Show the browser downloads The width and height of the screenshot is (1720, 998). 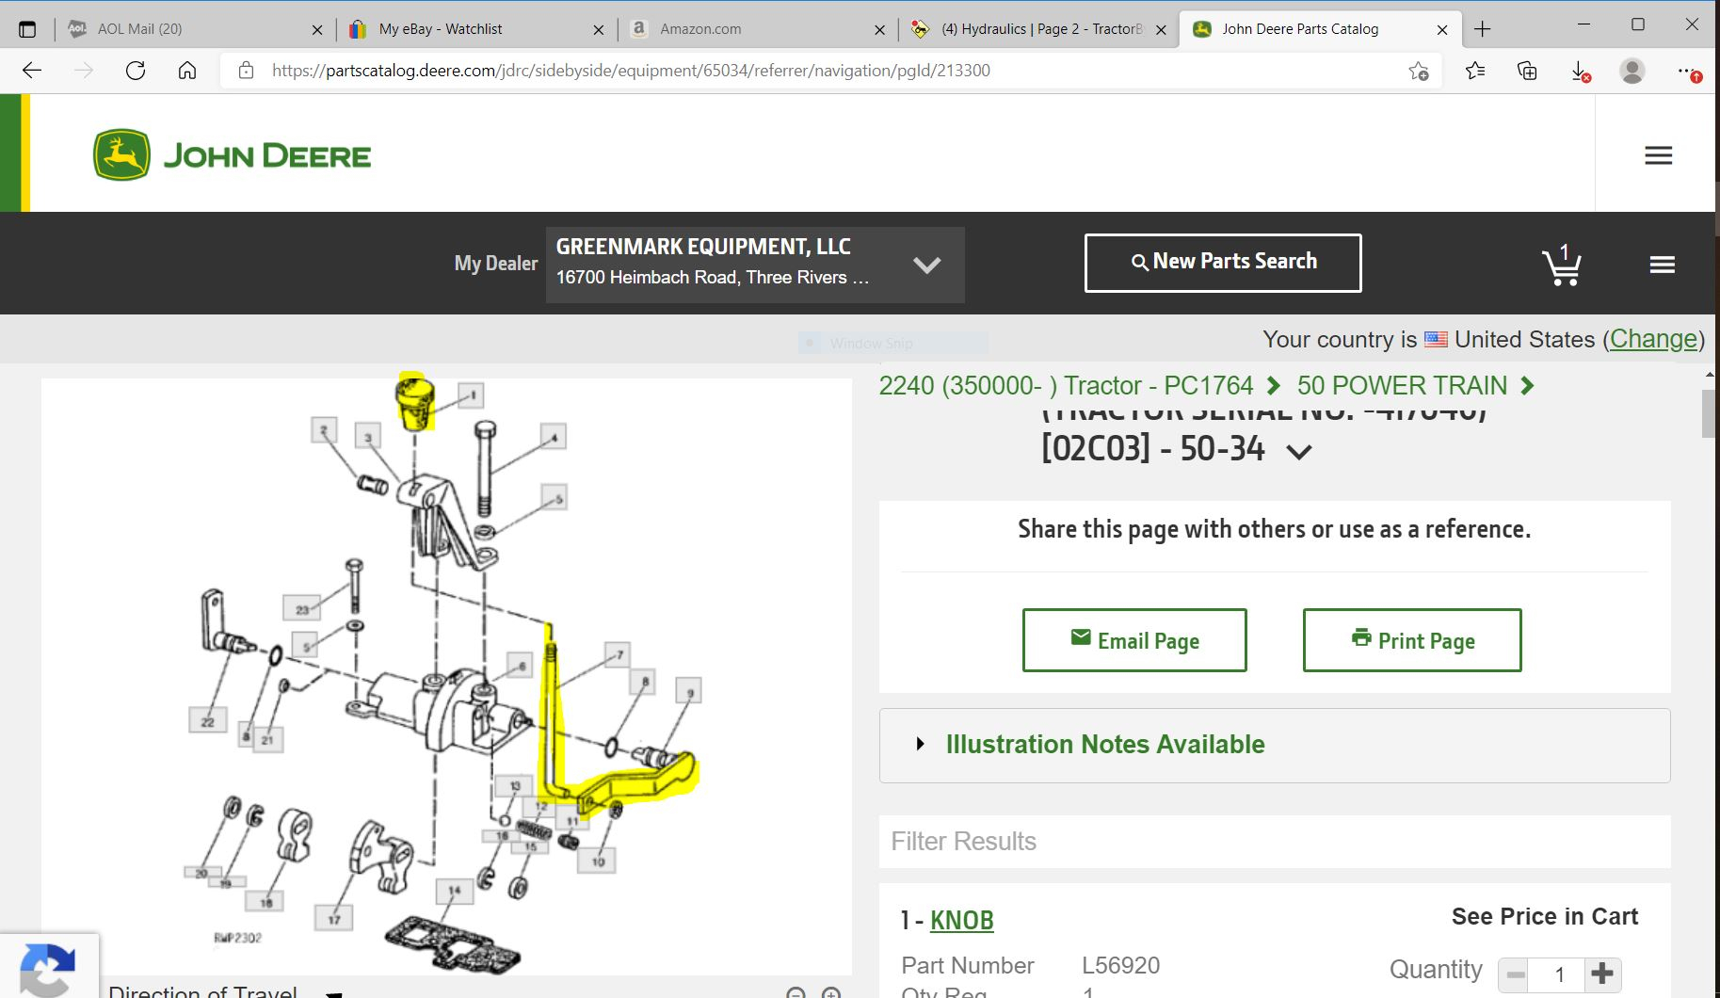1581,71
